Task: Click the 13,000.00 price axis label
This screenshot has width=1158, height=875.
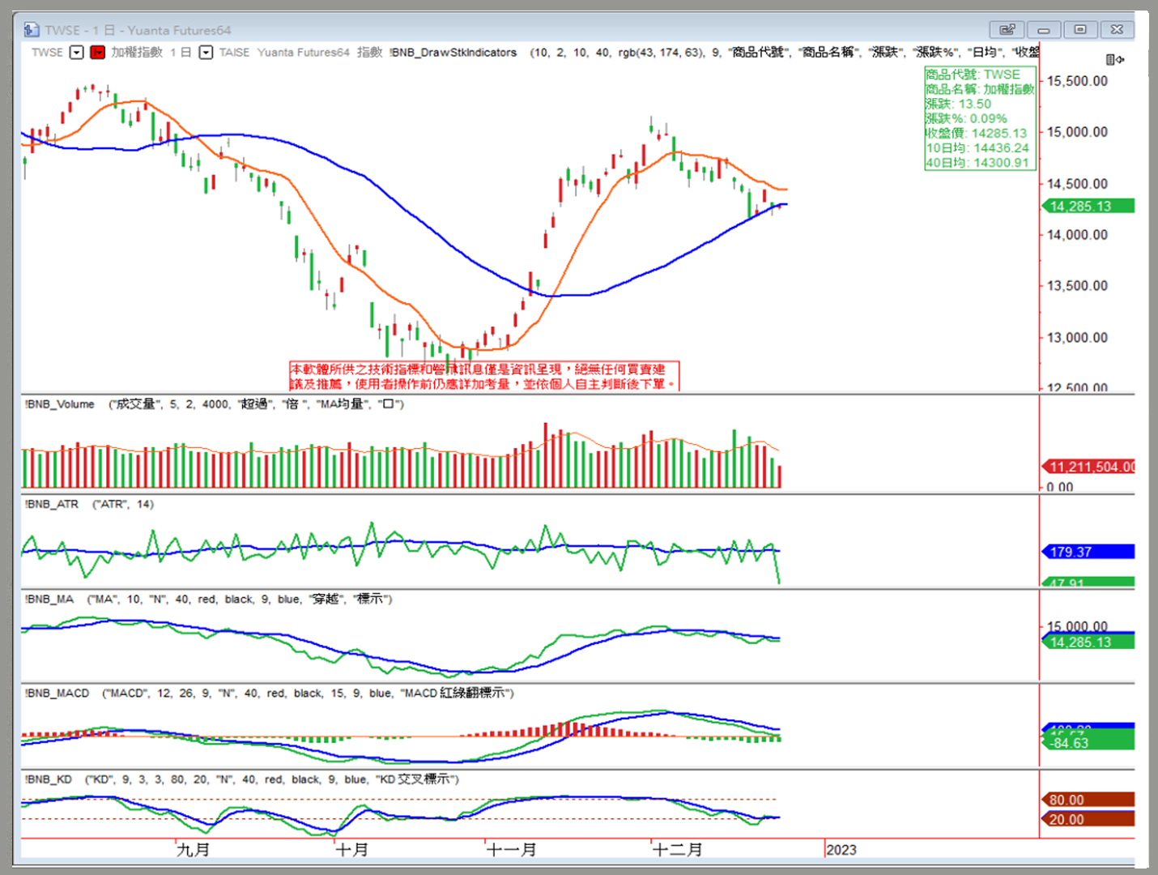Action: click(x=1077, y=338)
